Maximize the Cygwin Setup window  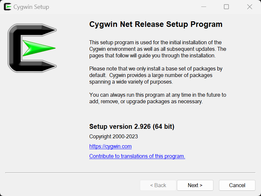[x=226, y=7]
